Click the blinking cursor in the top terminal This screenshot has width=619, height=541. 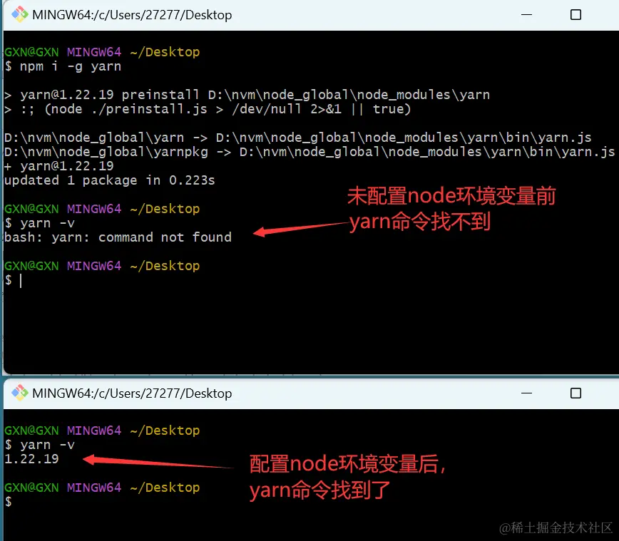point(21,280)
